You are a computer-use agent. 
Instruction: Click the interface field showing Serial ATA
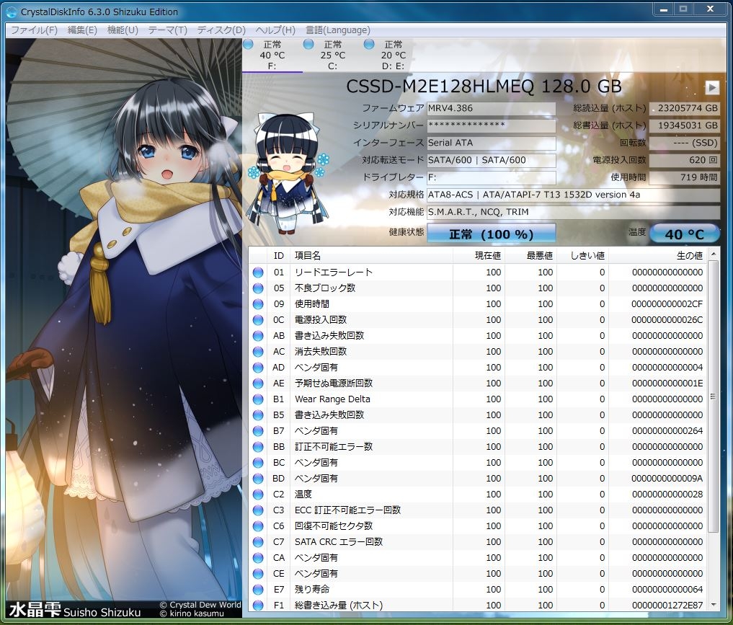pyautogui.click(x=492, y=143)
